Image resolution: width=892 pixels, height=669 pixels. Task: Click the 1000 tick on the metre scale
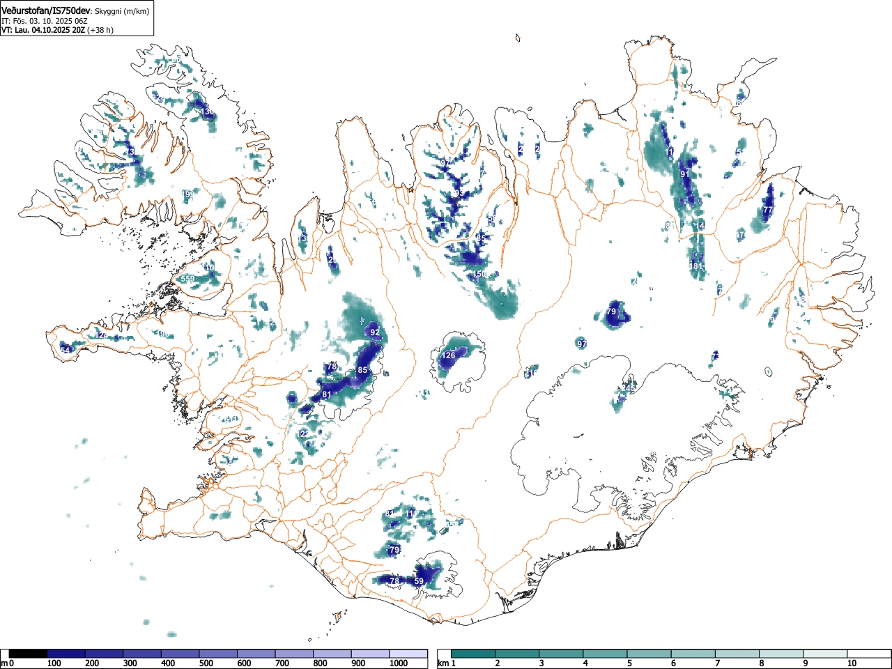coord(398,663)
